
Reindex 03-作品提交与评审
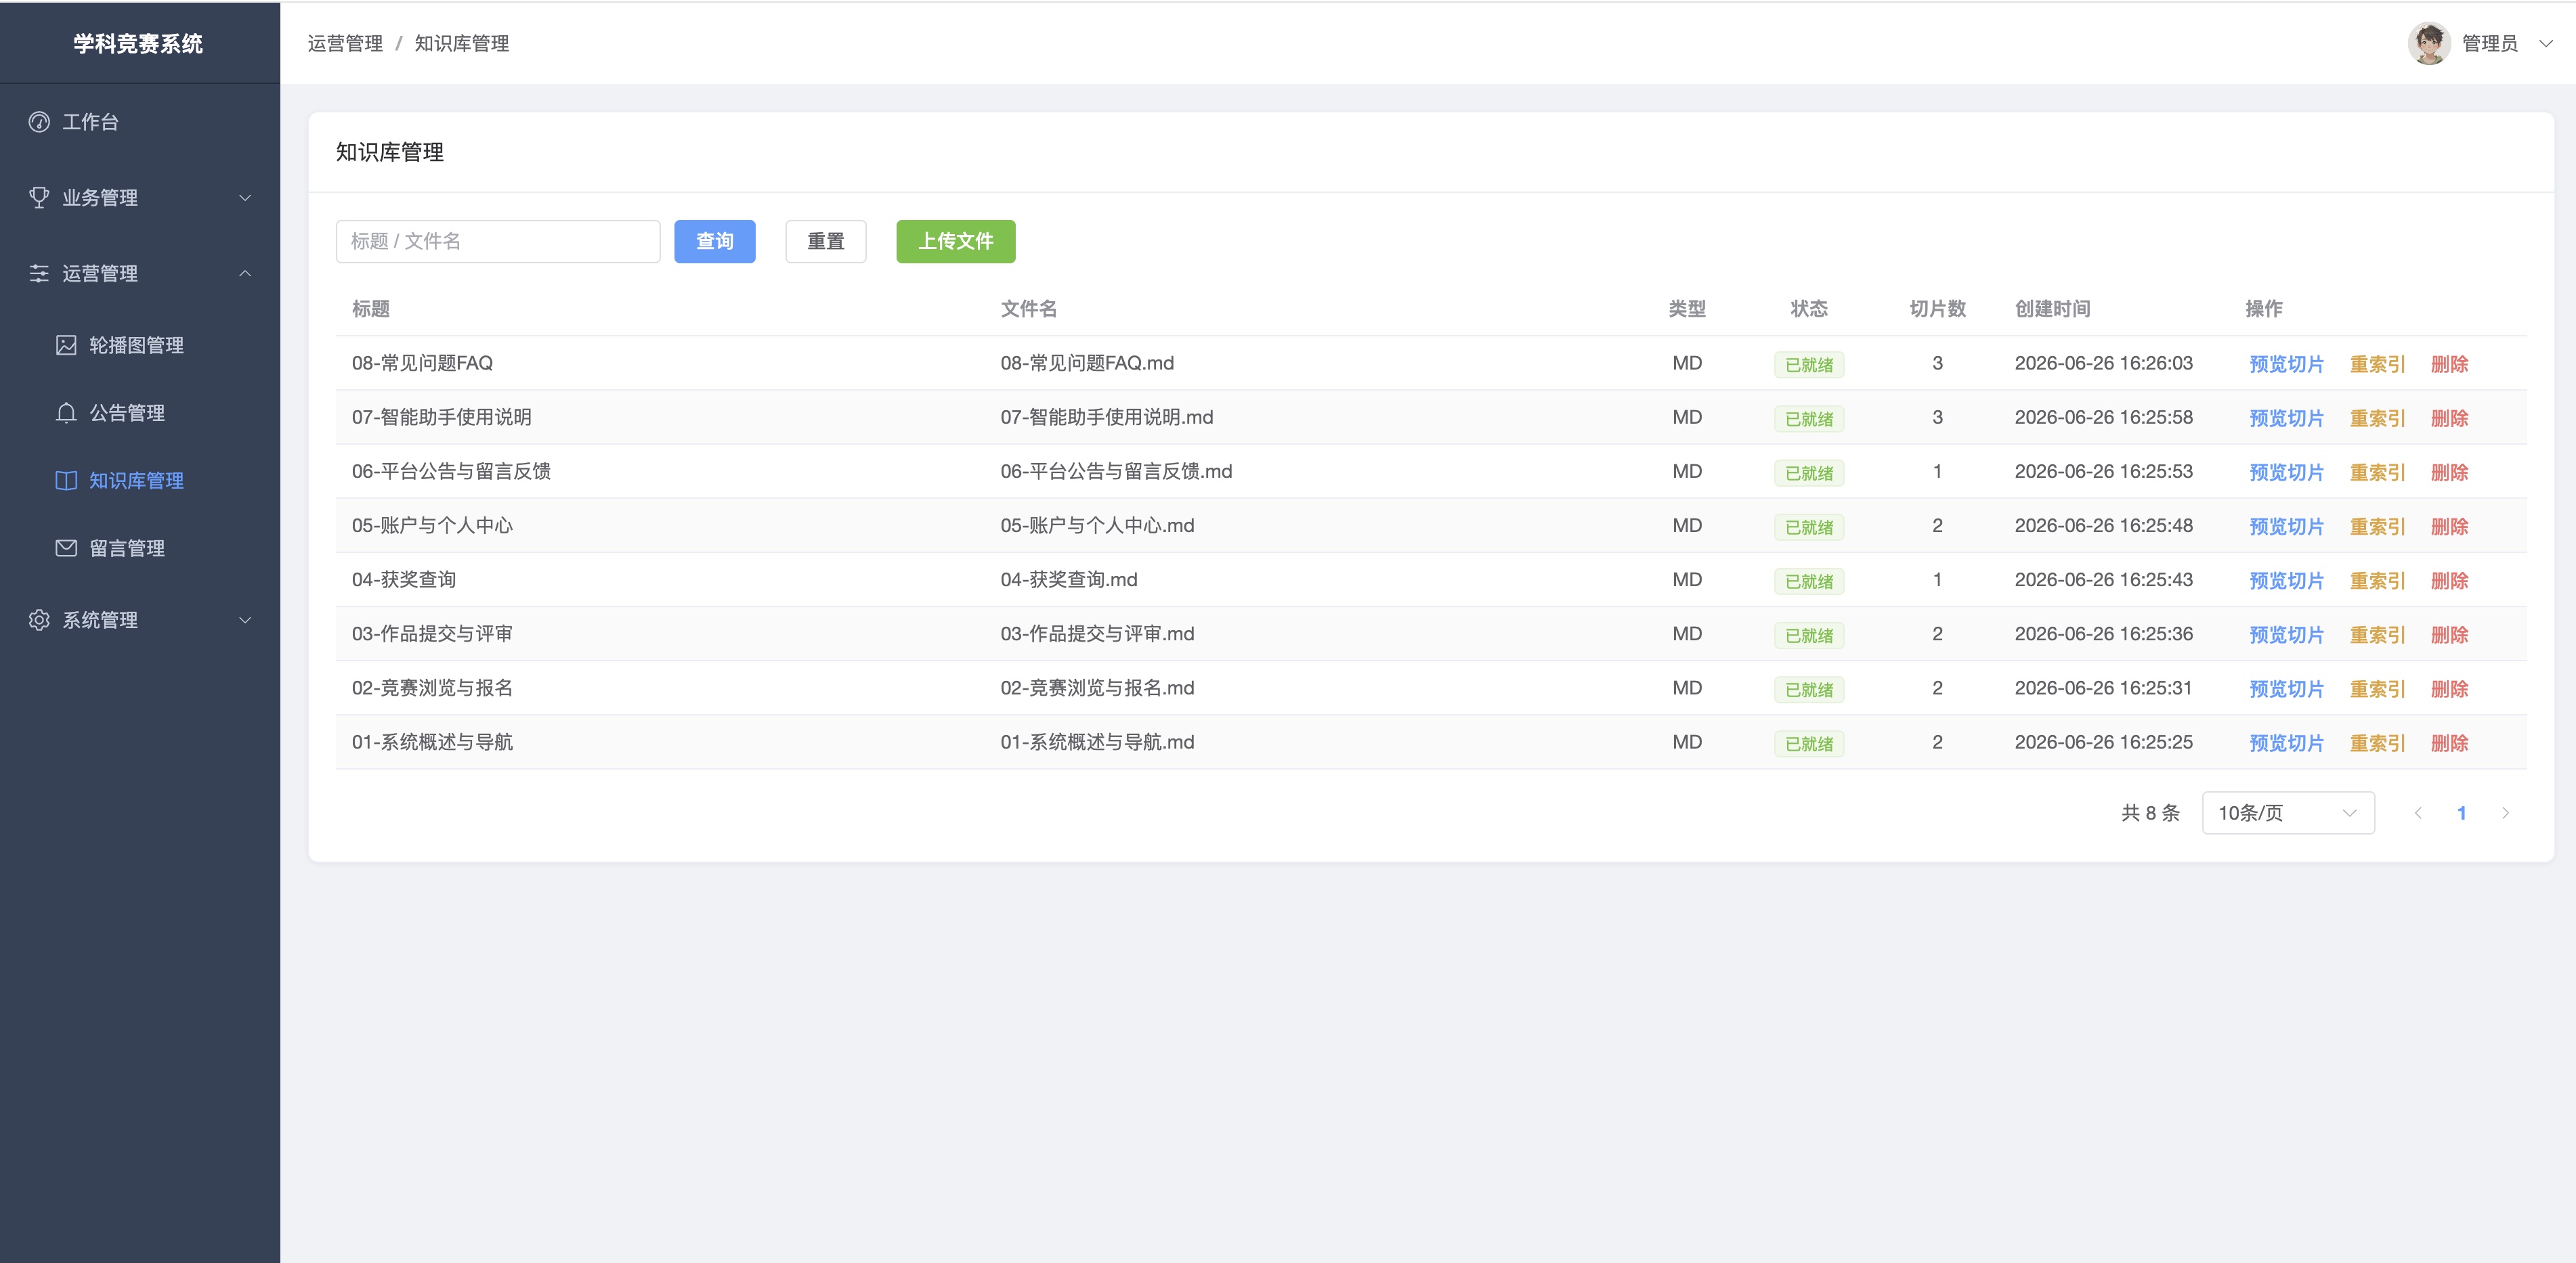(2377, 634)
